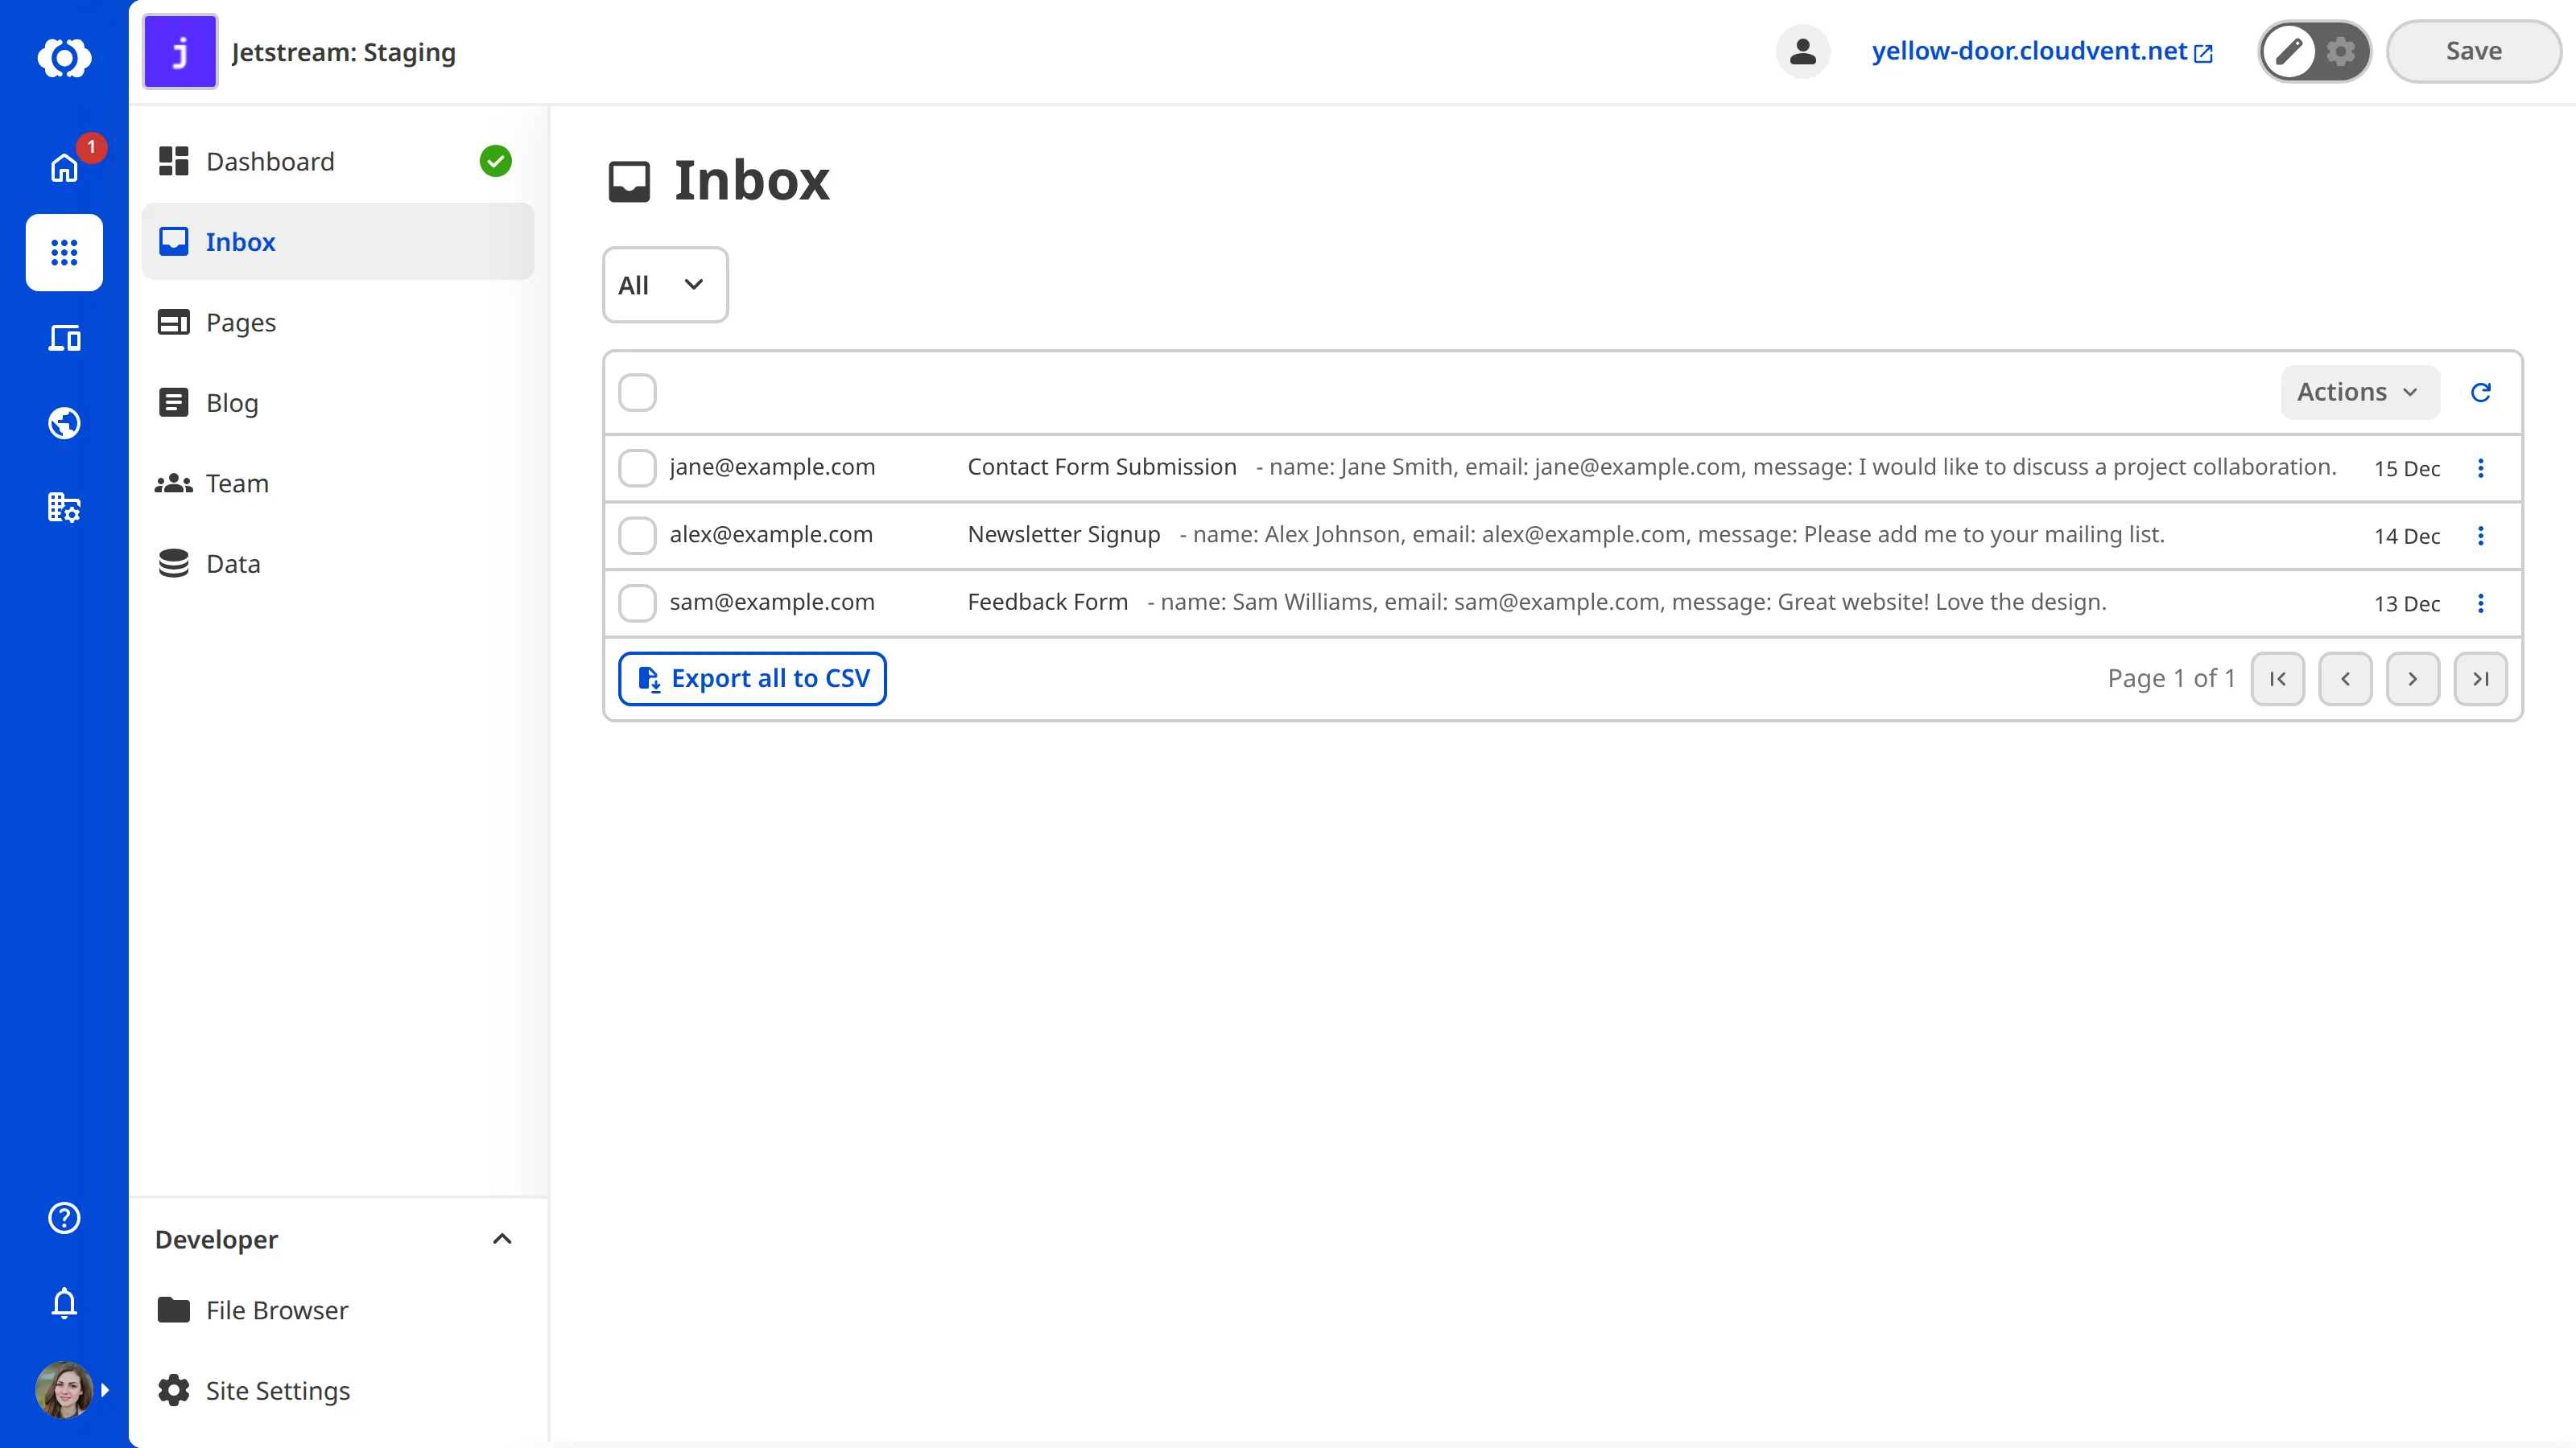Viewport: 2576px width, 1448px height.
Task: Click the 14 Dec date cell
Action: coord(2407,537)
